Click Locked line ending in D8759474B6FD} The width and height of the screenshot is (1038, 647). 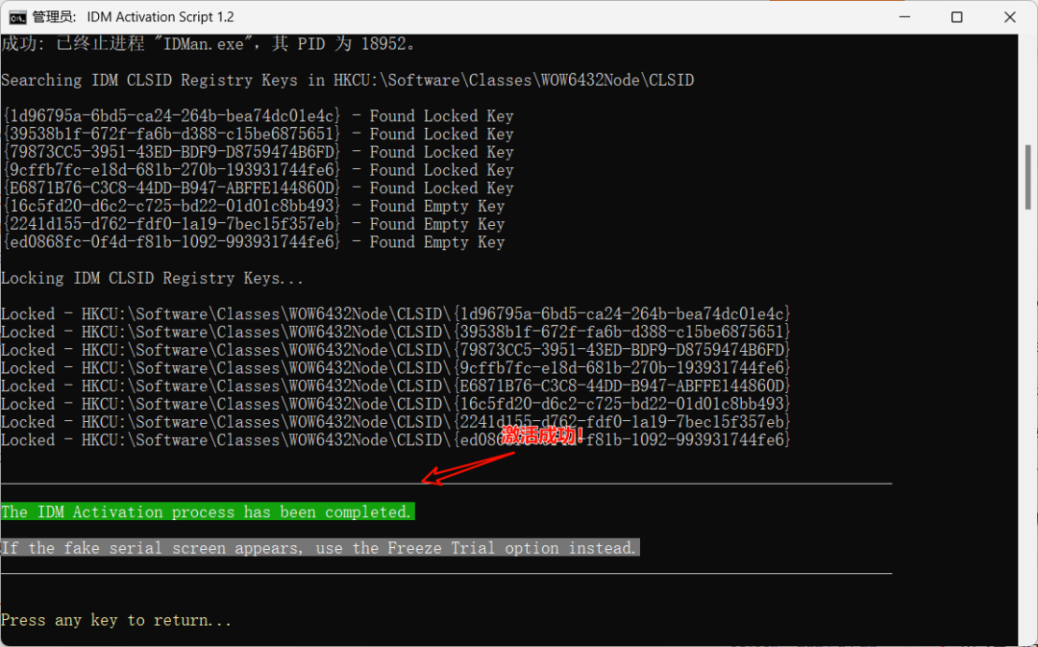tap(396, 350)
